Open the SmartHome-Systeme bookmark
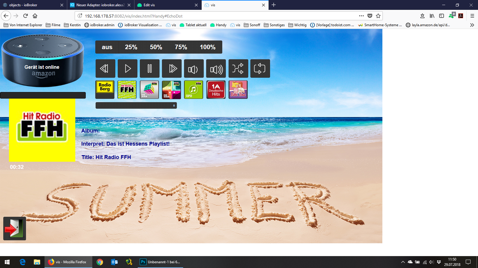 click(380, 25)
